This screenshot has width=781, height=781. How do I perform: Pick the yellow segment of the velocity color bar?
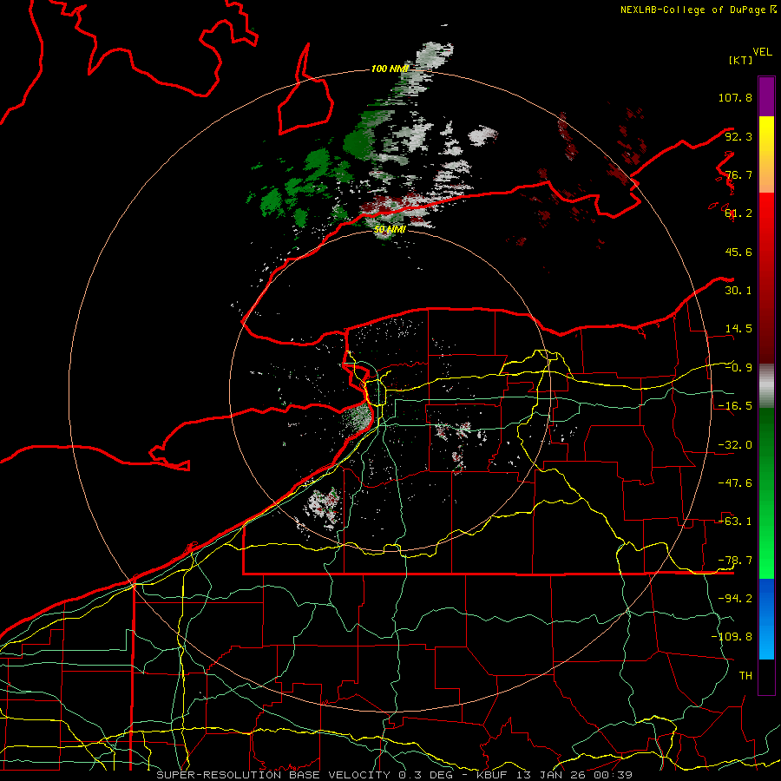pyautogui.click(x=766, y=137)
